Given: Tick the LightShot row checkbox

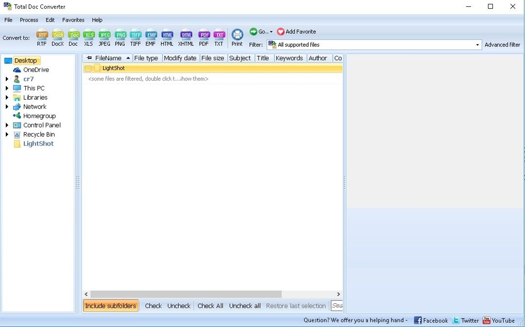Looking at the screenshot, I should [88, 69].
